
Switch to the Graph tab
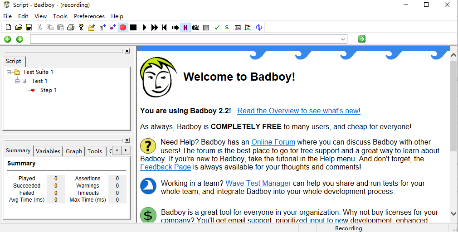74,151
